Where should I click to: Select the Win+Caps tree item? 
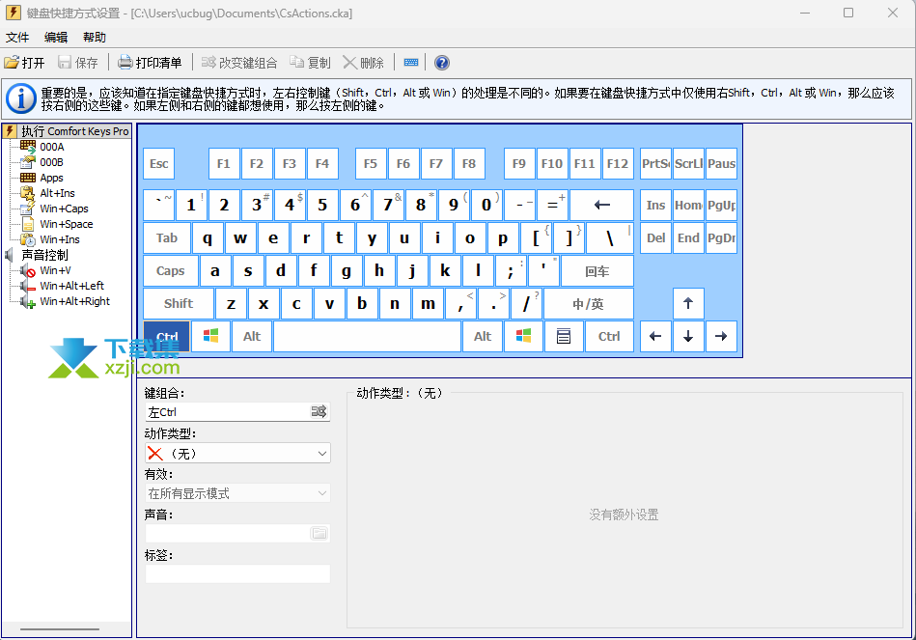[64, 209]
